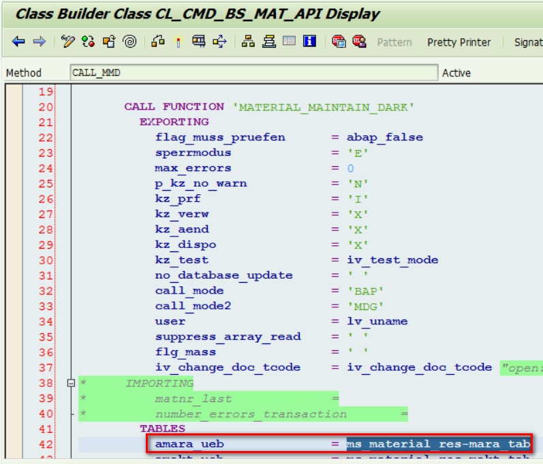Open the blue Information help icon
This screenshot has height=464, width=543.
309,41
